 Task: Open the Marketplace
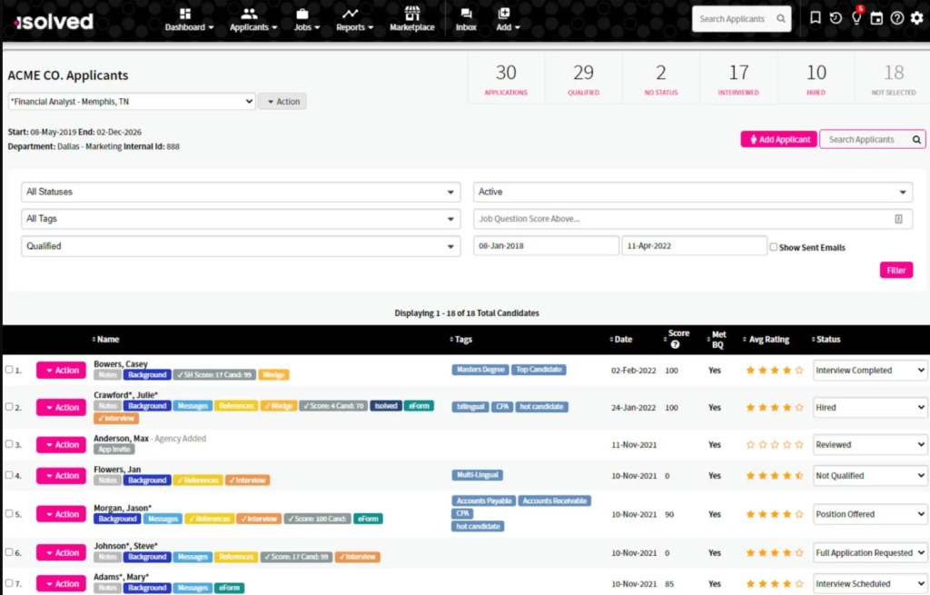coord(411,22)
